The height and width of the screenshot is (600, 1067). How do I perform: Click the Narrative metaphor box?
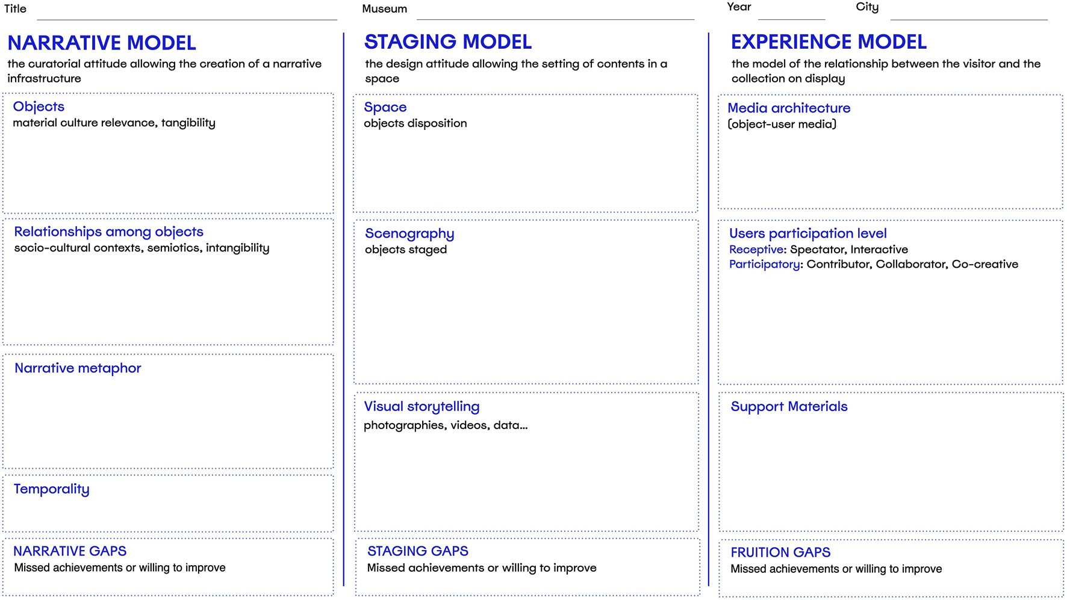[x=168, y=412]
